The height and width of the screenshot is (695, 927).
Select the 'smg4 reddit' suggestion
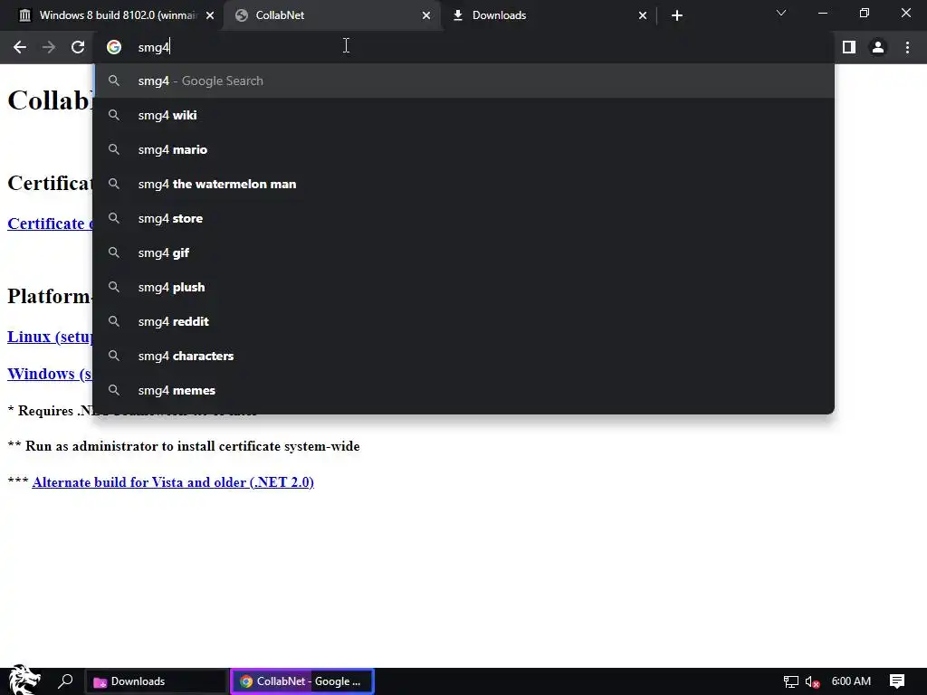click(x=464, y=321)
